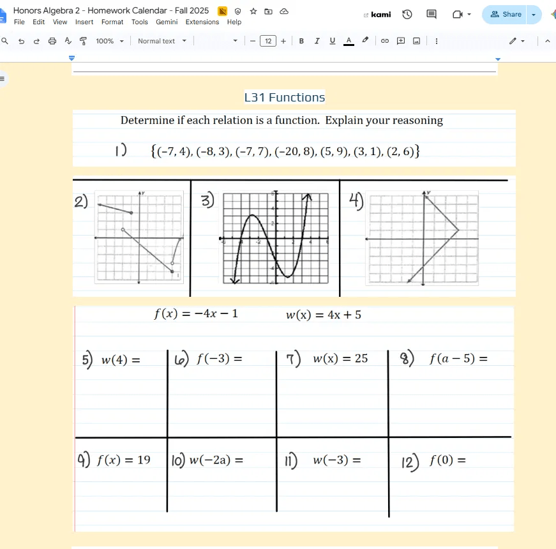This screenshot has width=556, height=549.
Task: Open the Share options dropdown arrow
Action: (534, 15)
